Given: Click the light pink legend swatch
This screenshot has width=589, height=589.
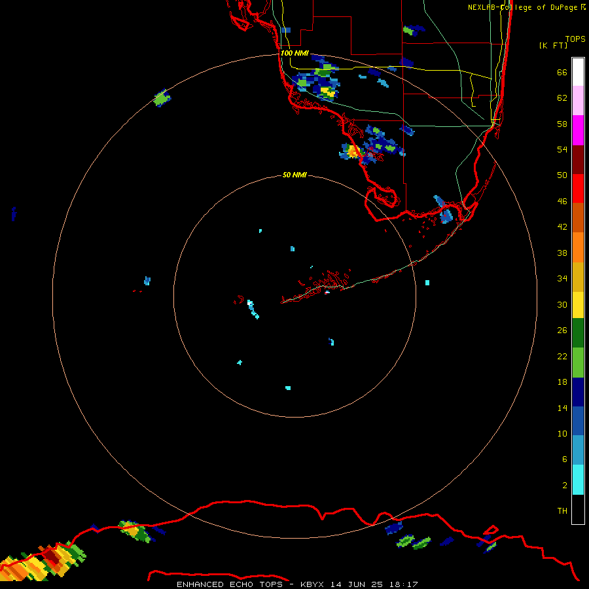Looking at the screenshot, I should click(x=578, y=101).
